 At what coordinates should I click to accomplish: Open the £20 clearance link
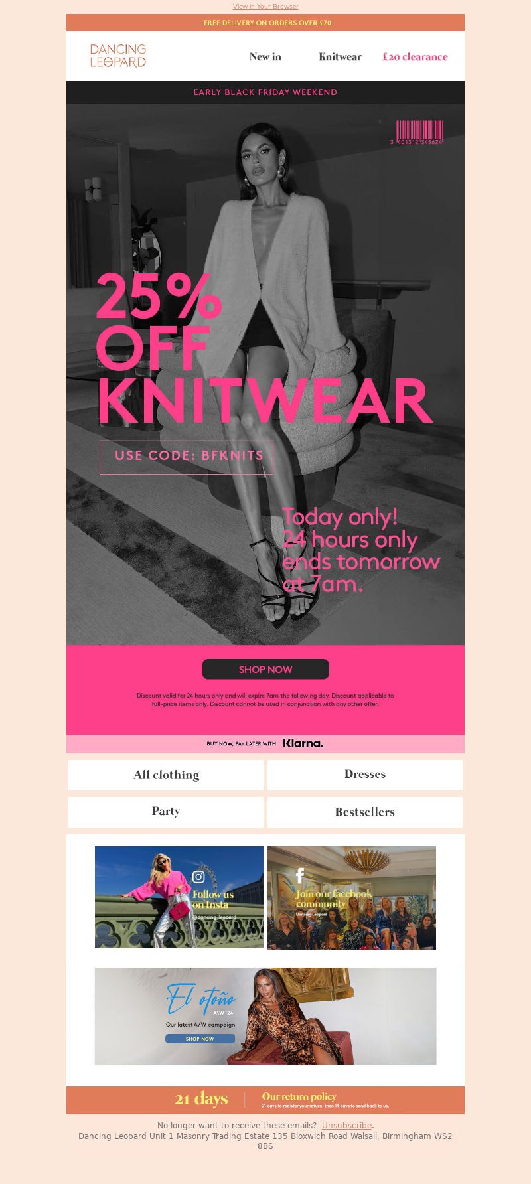pyautogui.click(x=415, y=56)
